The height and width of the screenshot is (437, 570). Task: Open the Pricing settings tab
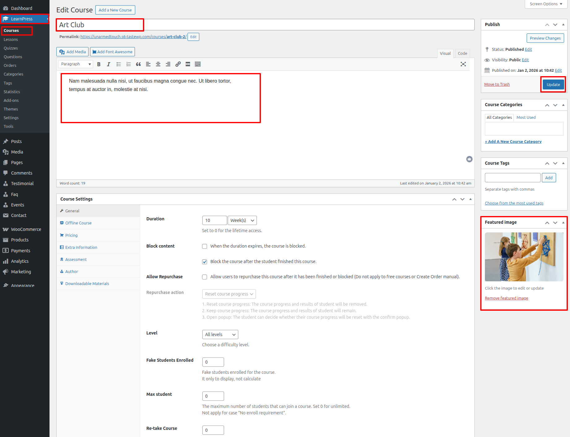point(71,235)
